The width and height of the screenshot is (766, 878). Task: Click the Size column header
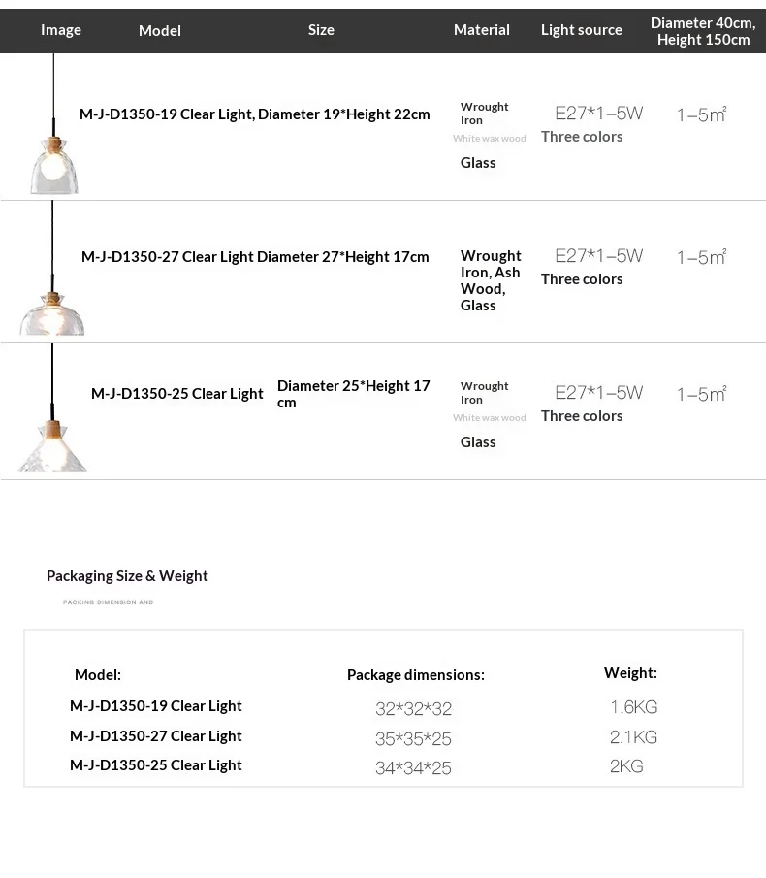pyautogui.click(x=321, y=30)
